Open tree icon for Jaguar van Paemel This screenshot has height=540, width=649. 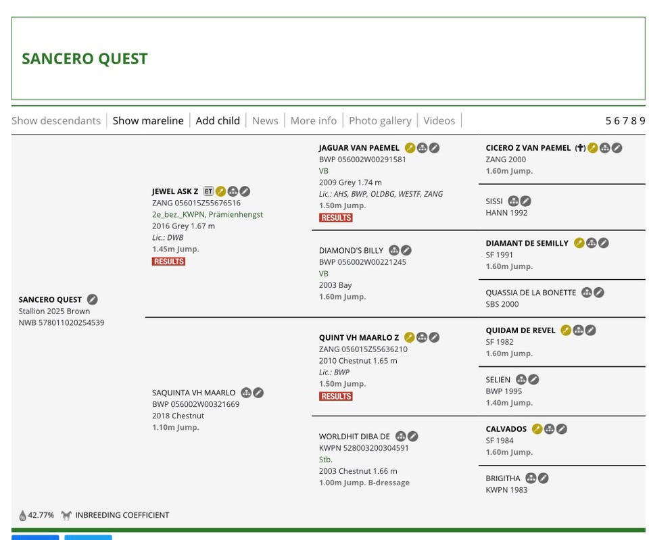(422, 148)
